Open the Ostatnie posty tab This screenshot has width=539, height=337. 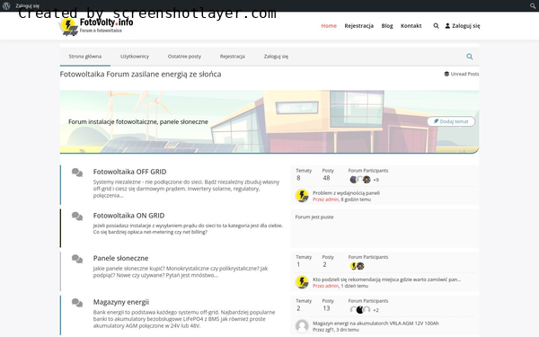184,57
